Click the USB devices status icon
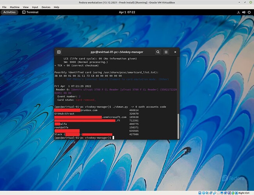 pos(215,193)
